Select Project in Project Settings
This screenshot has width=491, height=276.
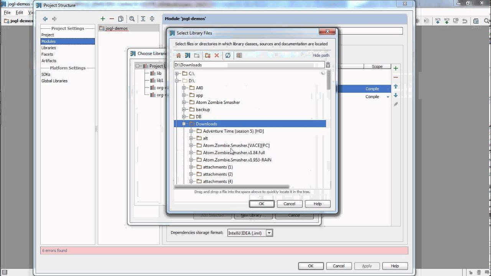(48, 35)
